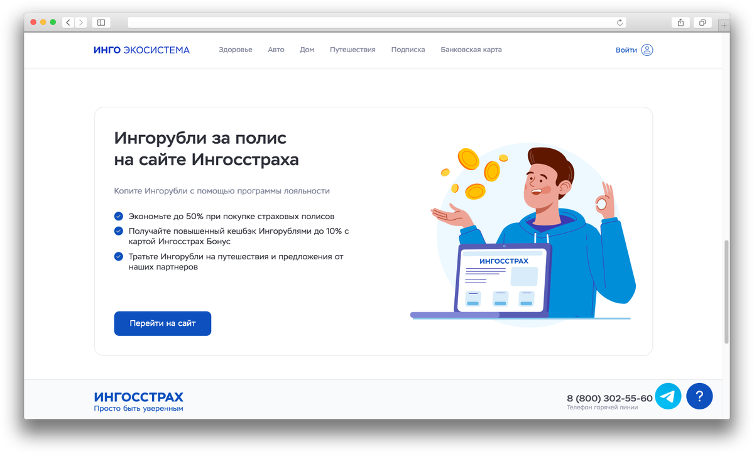
Task: Click the Safari forward arrow
Action: pos(80,23)
